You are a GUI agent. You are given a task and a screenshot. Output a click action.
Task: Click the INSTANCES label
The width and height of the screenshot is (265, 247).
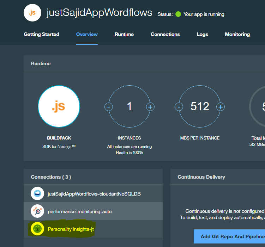129,138
